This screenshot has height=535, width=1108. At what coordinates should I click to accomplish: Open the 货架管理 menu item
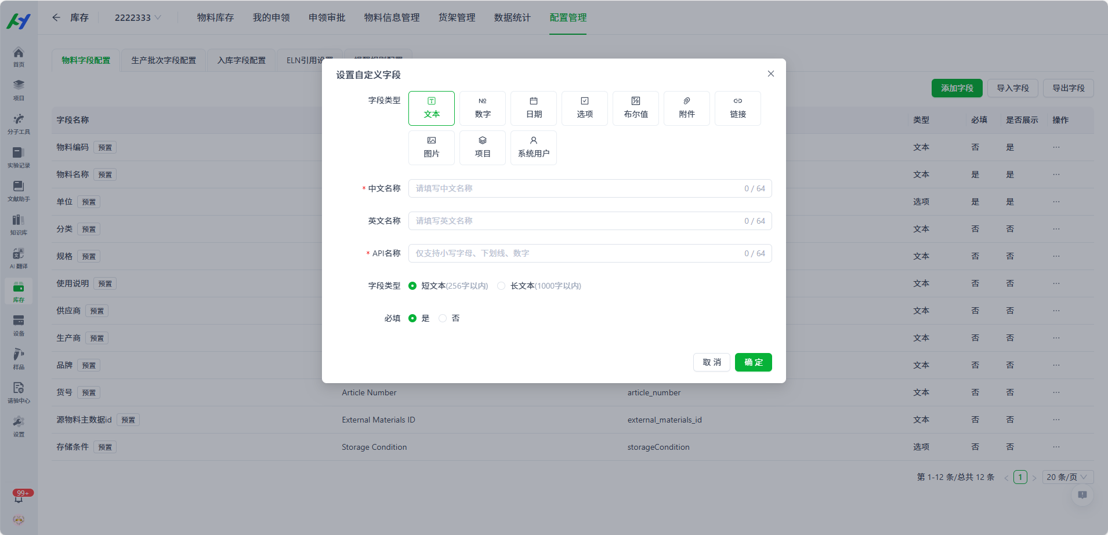(x=456, y=17)
